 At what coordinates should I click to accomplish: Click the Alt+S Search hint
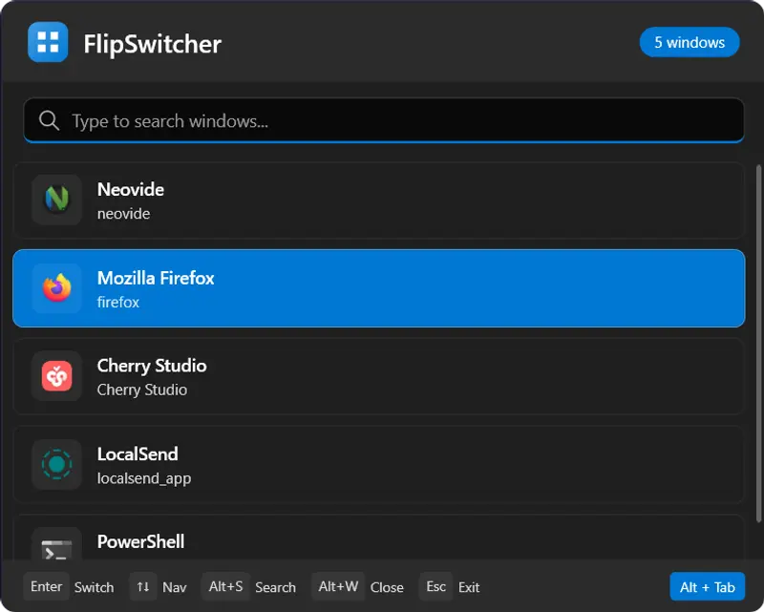click(250, 586)
